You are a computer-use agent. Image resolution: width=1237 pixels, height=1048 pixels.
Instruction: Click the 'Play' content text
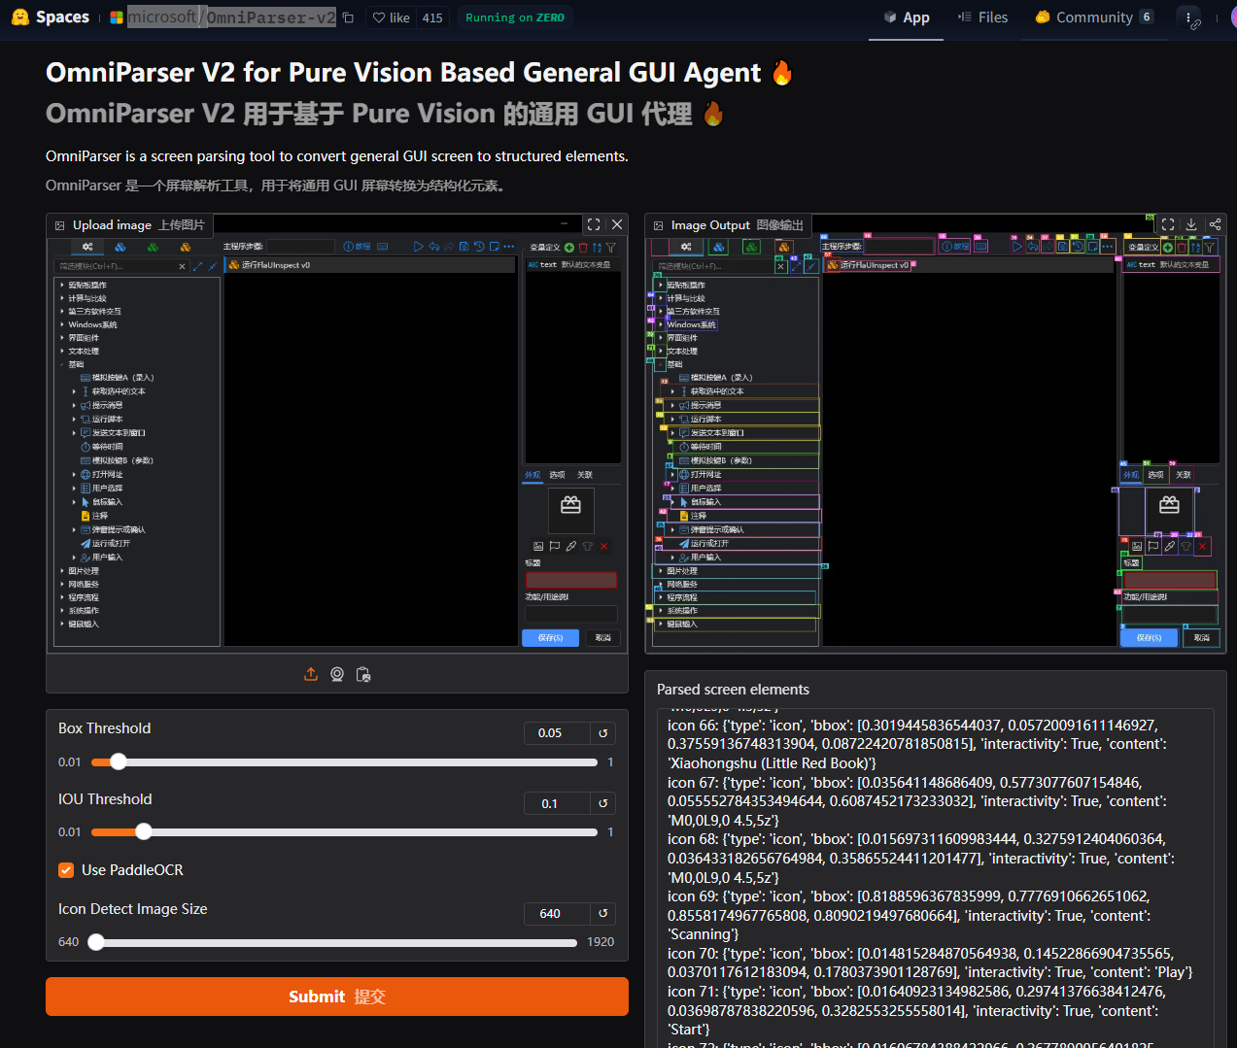[1172, 972]
